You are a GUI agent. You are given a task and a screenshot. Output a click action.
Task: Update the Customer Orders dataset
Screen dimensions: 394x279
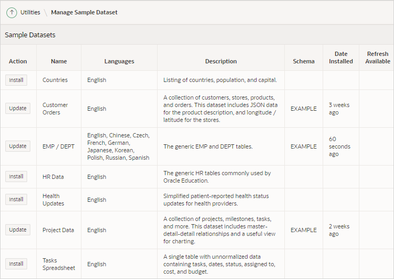(x=18, y=108)
